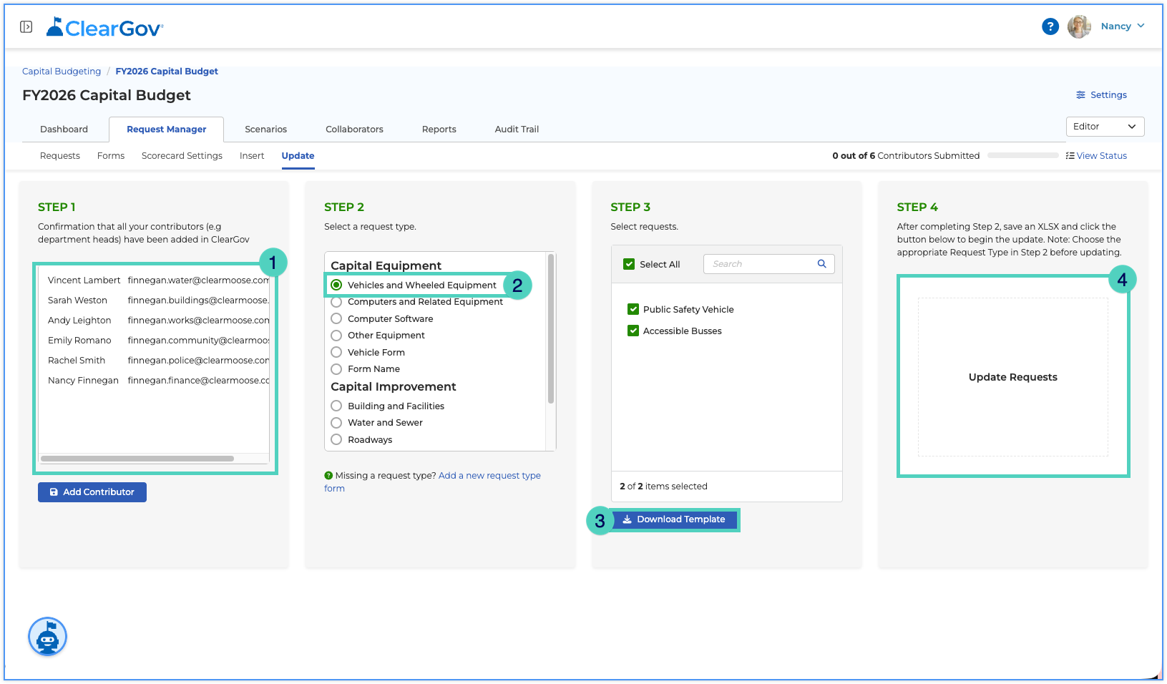Uncheck the Select All checkbox
1167x684 pixels.
click(x=629, y=264)
